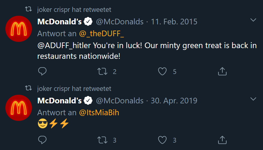Retweet the 11. Feb. 2015 McDonald's tweet
This screenshot has height=150, width=263.
point(102,71)
